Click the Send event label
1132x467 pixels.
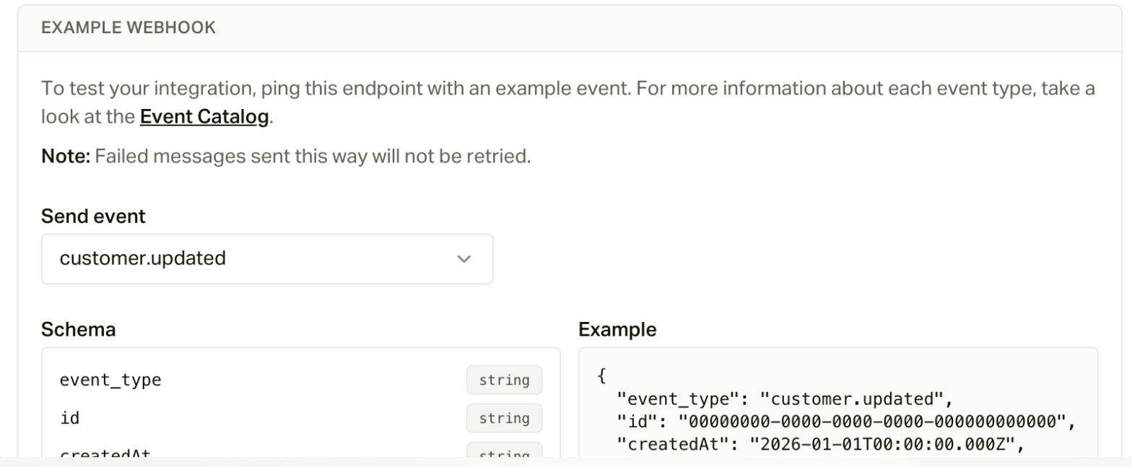coord(93,216)
